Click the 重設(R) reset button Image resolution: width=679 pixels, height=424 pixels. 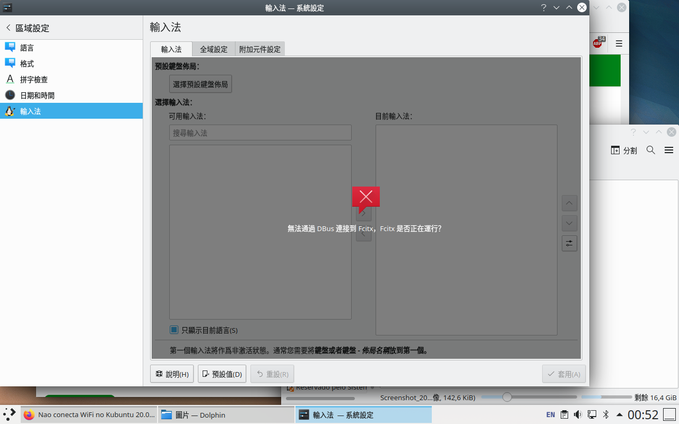point(272,374)
